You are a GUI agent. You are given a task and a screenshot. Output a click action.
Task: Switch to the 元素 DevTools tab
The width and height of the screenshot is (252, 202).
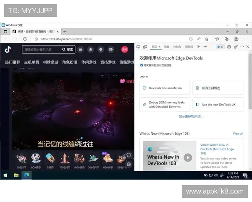click(x=166, y=47)
